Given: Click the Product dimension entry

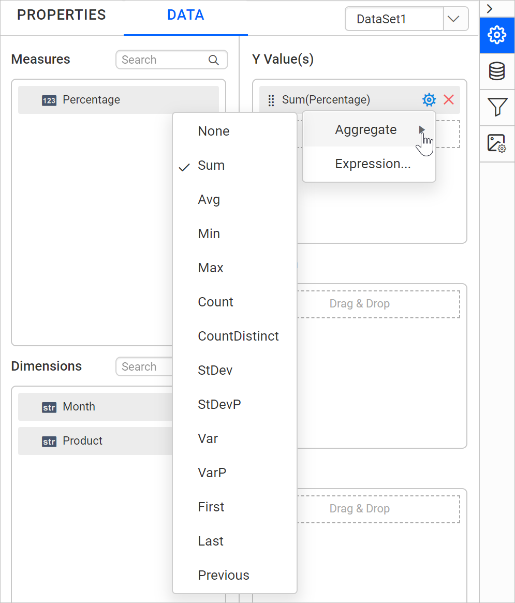Looking at the screenshot, I should (81, 441).
